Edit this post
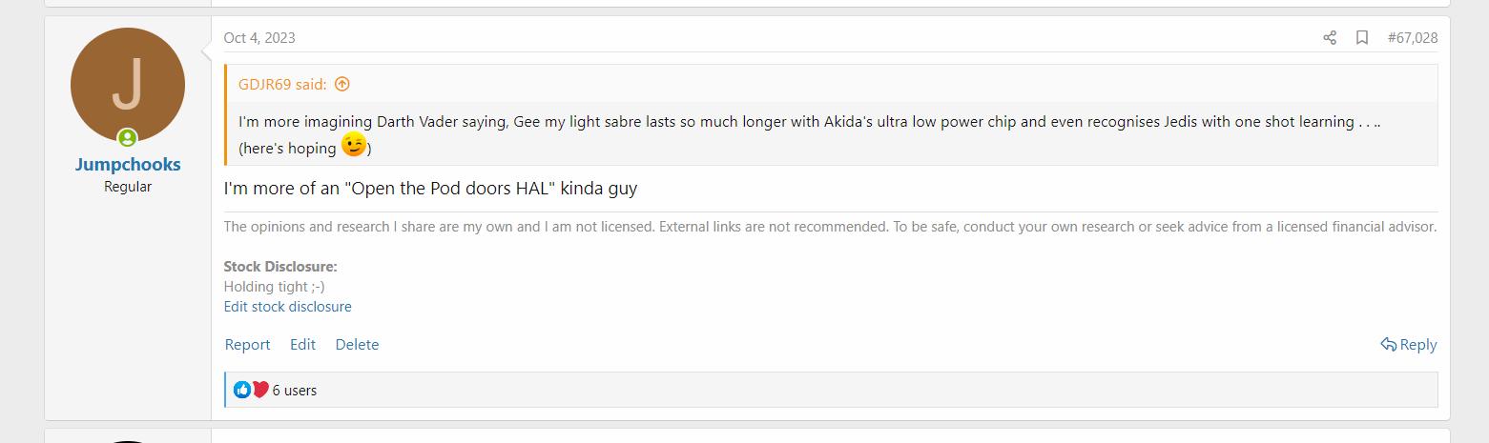Image resolution: width=1489 pixels, height=443 pixels. click(303, 345)
